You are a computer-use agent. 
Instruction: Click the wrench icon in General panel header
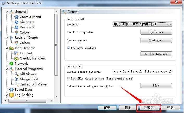tap(64, 12)
